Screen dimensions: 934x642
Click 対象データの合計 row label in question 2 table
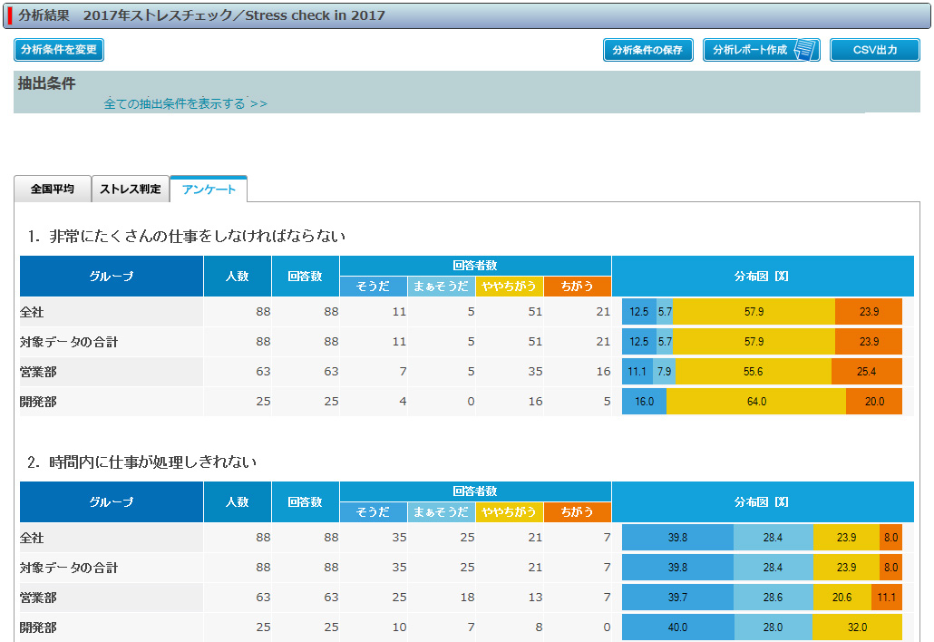[x=69, y=568]
